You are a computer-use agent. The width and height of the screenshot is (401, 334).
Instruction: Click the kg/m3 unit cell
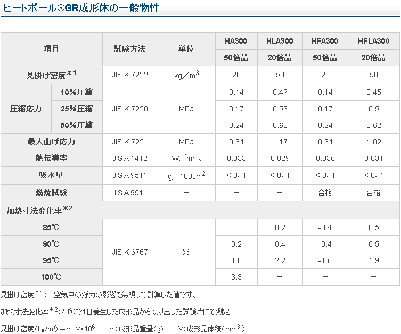186,75
